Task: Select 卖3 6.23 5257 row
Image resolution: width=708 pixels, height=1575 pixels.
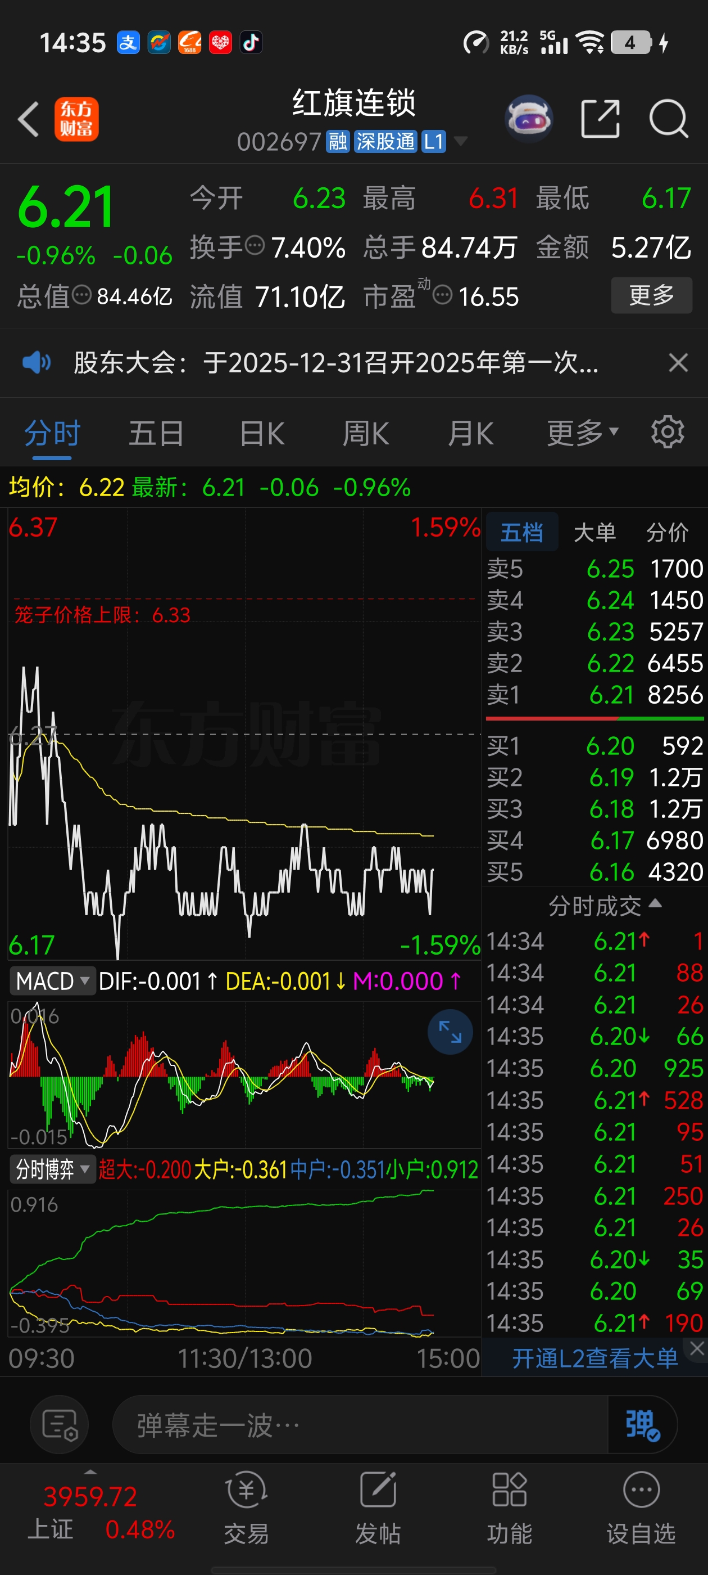Action: (595, 632)
